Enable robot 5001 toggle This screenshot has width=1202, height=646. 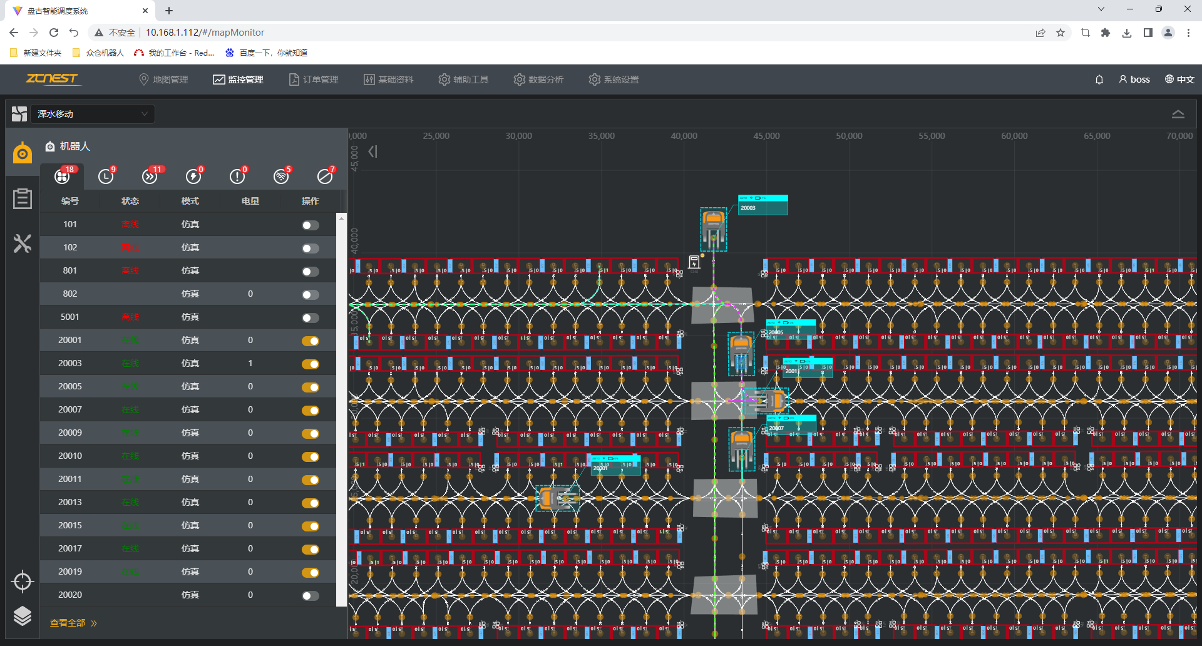(311, 318)
